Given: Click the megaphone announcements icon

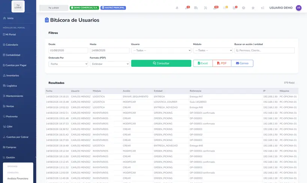Looking at the screenshot, I should pos(262,8).
